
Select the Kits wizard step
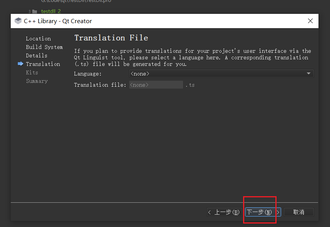click(32, 72)
